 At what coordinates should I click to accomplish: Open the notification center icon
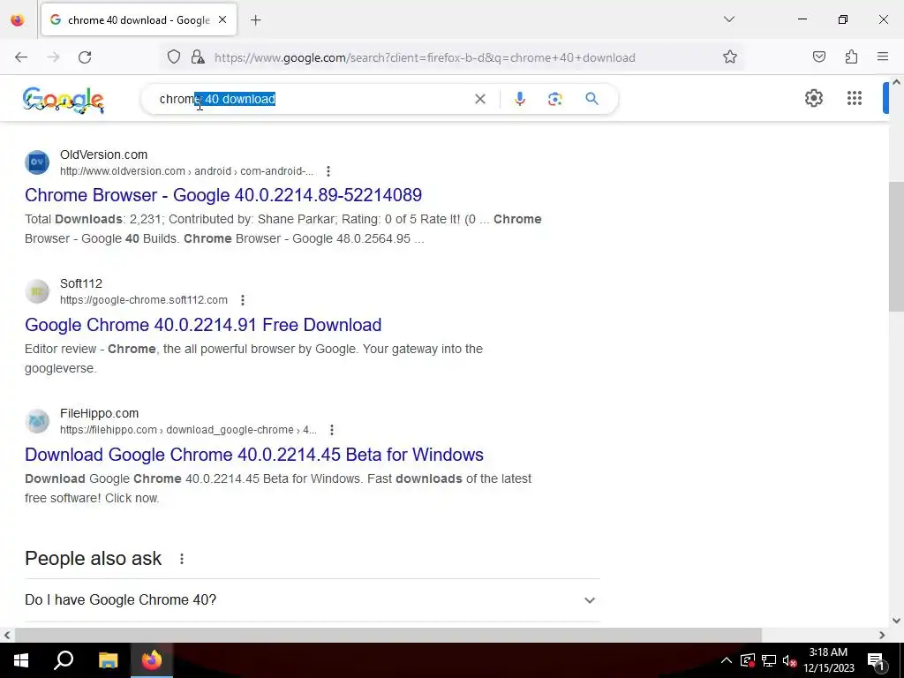tap(875, 660)
